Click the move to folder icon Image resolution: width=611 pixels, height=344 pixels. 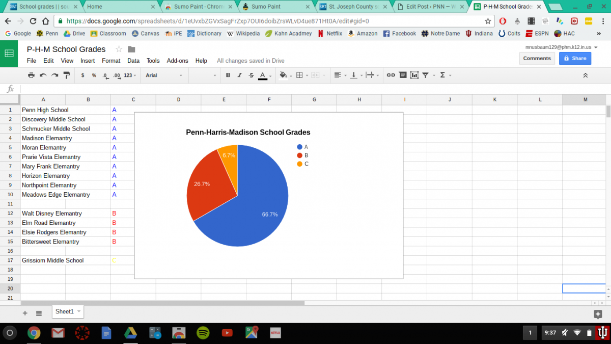coord(131,49)
